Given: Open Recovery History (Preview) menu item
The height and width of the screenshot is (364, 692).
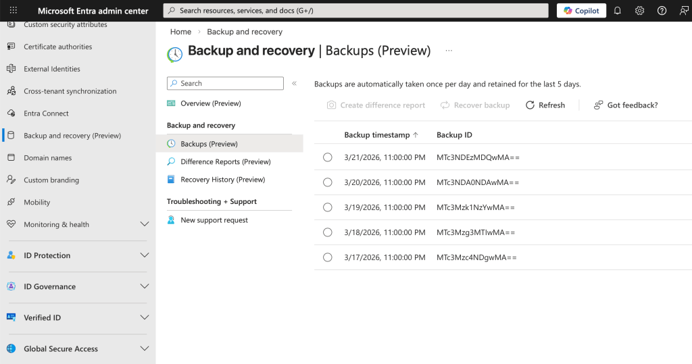Looking at the screenshot, I should (222, 180).
